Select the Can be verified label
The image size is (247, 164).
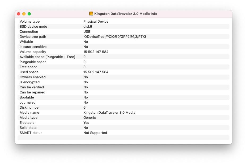(x=32, y=87)
